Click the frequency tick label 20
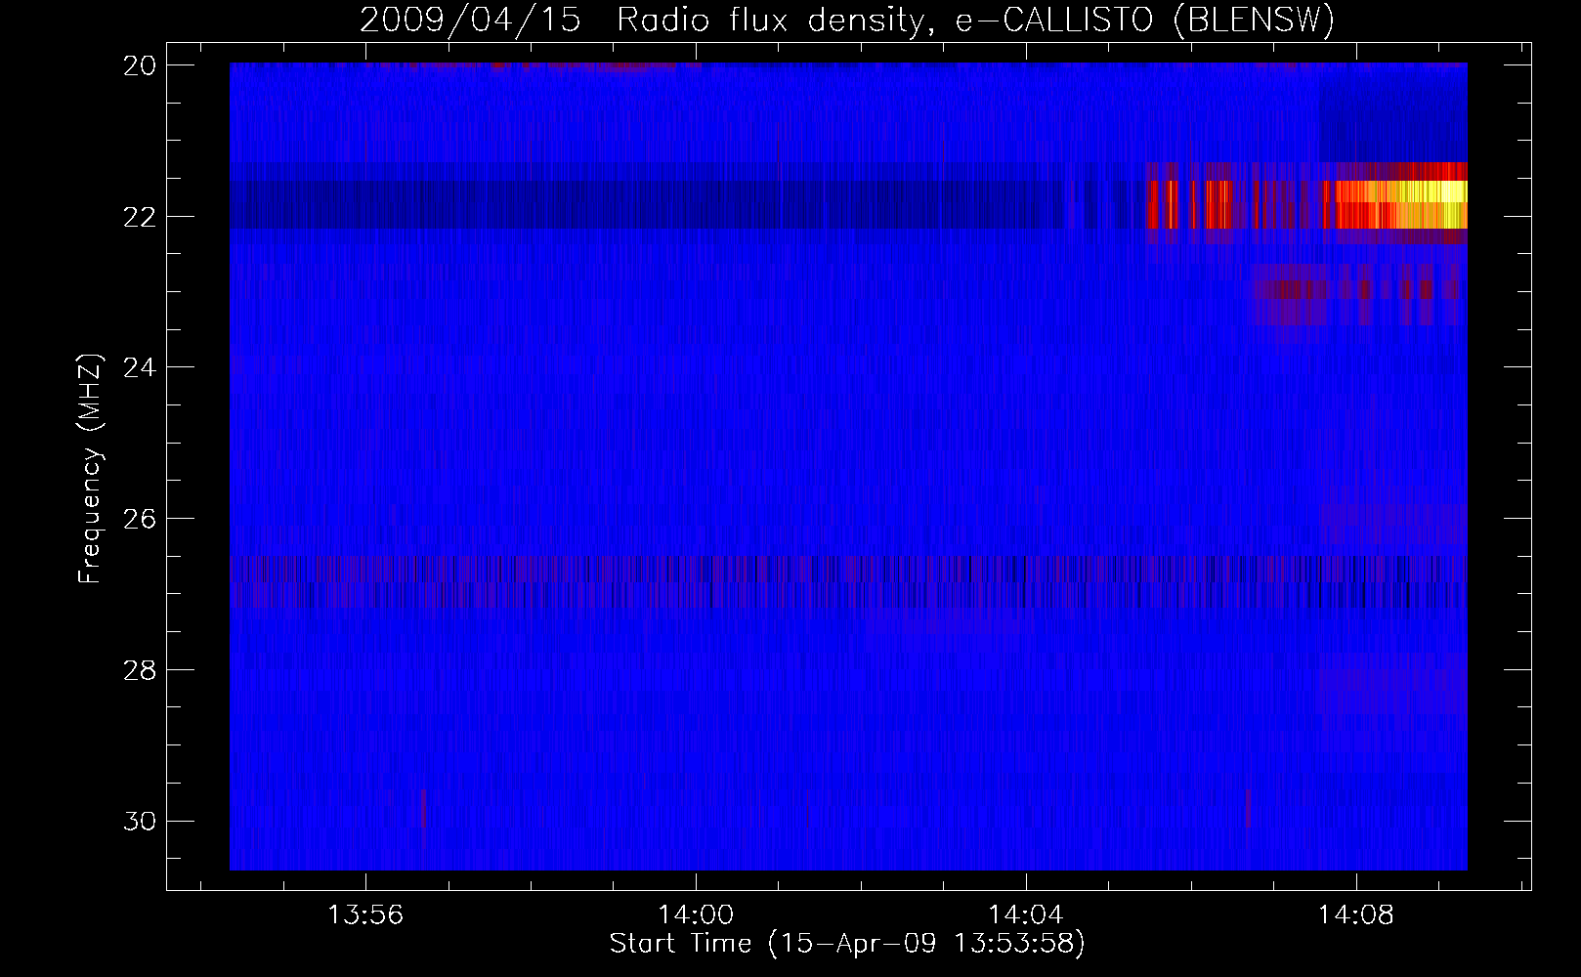Image resolution: width=1581 pixels, height=977 pixels. click(x=140, y=65)
